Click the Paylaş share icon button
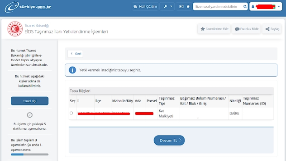Screen dimensions: 286x164 (x=272, y=29)
